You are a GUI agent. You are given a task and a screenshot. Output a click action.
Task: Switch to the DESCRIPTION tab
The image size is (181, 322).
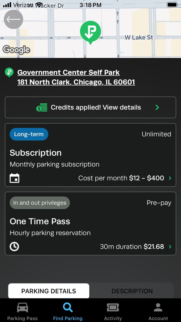tap(132, 291)
